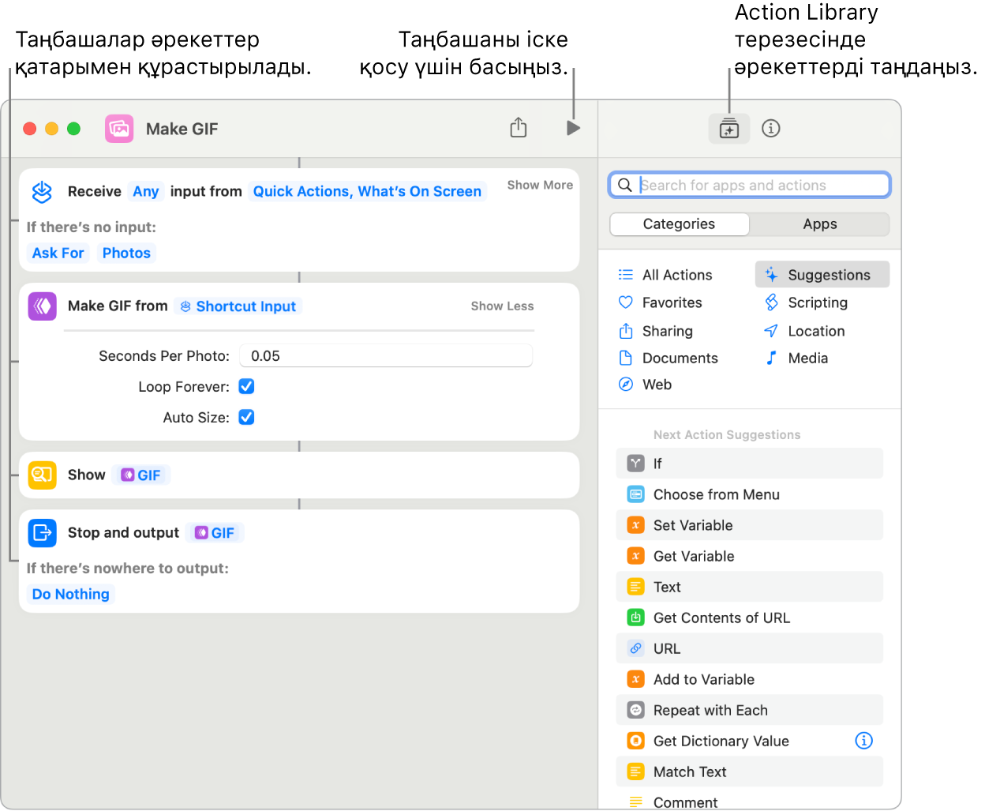Select the Suggestions category
985x811 pixels.
pos(822,275)
